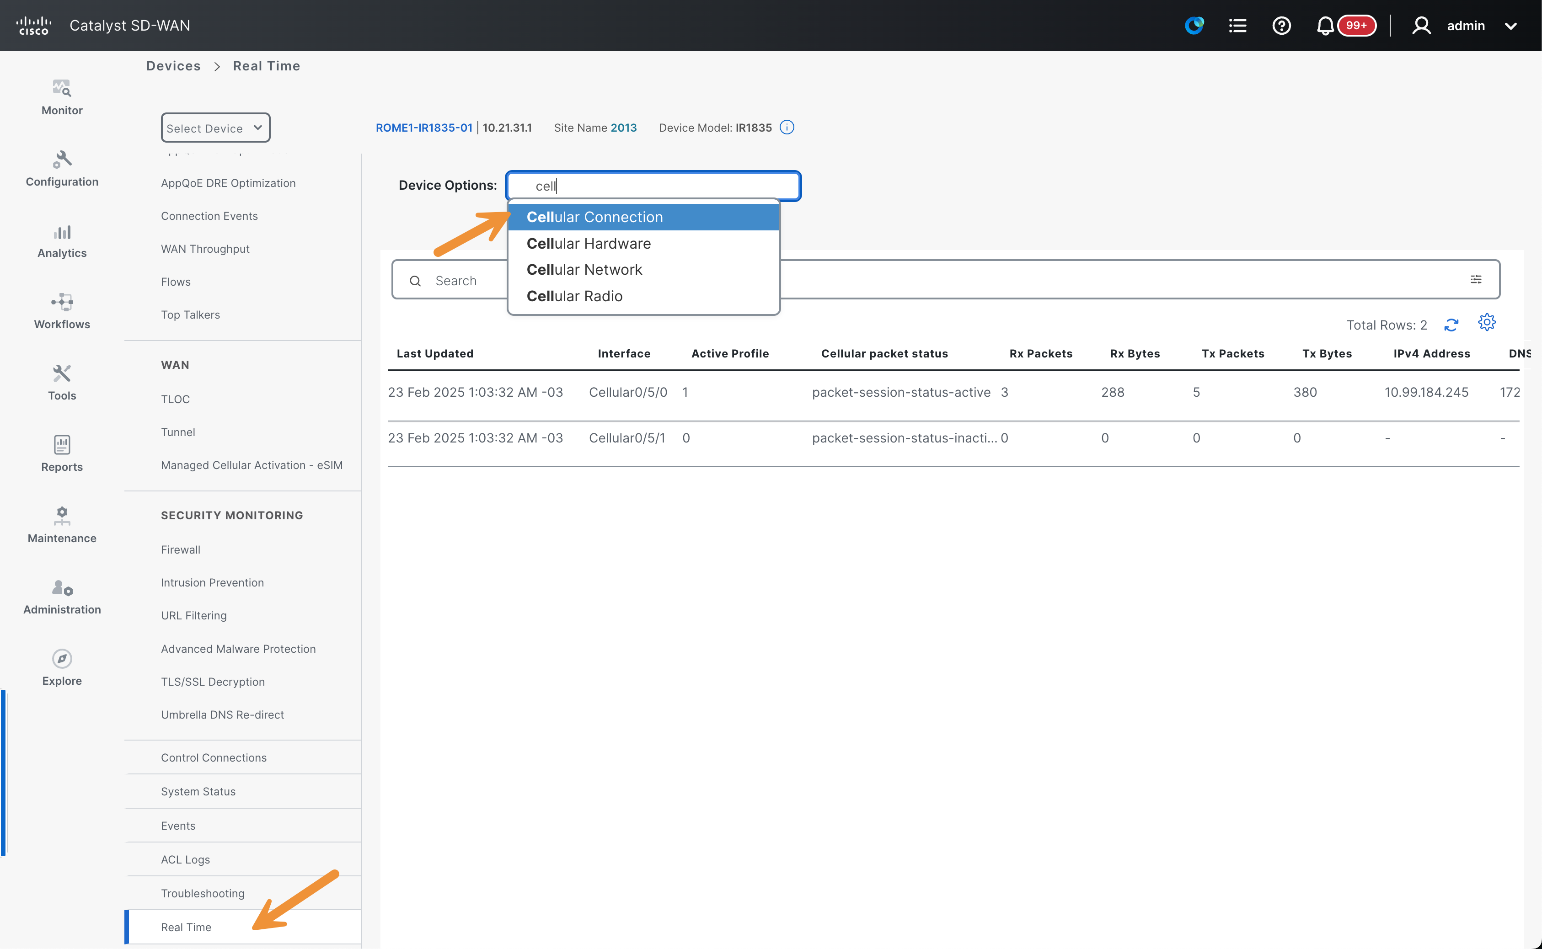Sort by Cellular packet status column
1542x949 pixels.
coord(884,353)
